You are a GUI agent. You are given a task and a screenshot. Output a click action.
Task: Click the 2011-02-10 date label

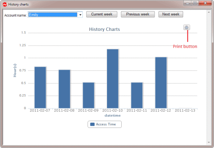pos(113,110)
